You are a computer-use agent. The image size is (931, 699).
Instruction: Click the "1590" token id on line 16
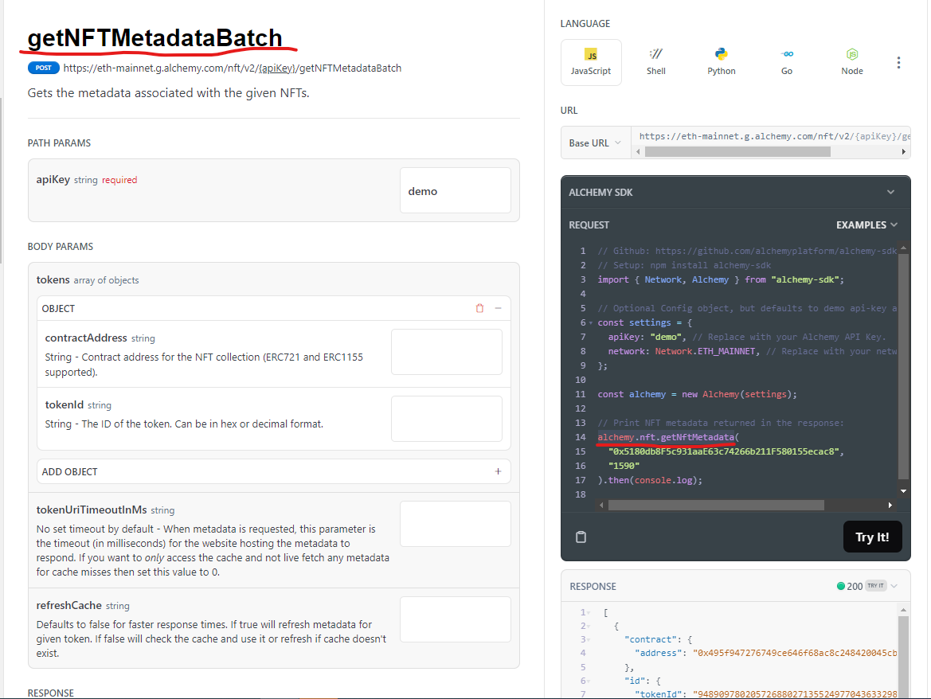point(624,466)
